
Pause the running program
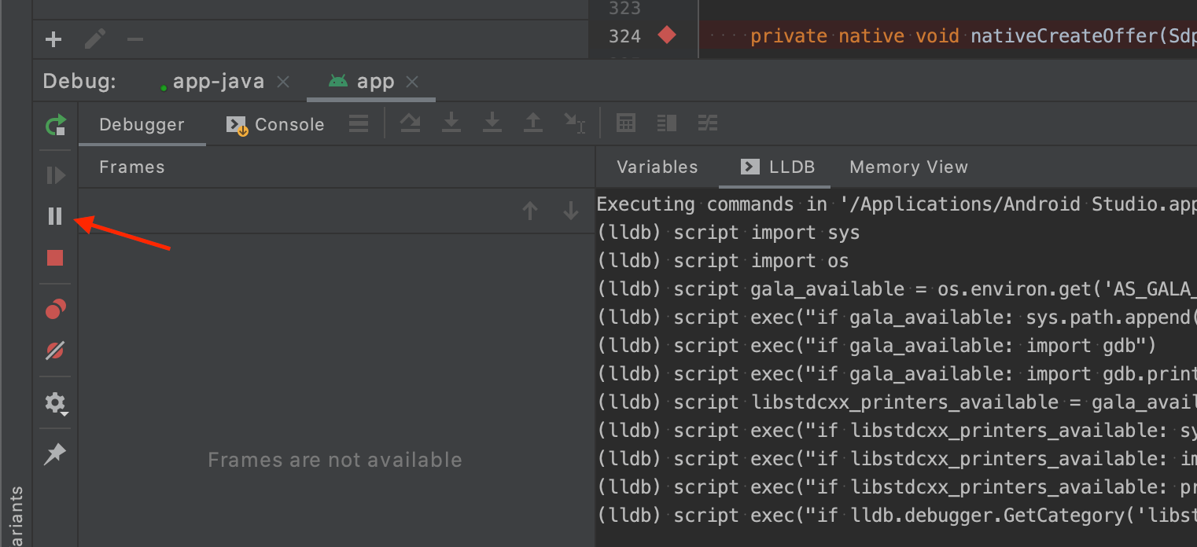point(55,216)
